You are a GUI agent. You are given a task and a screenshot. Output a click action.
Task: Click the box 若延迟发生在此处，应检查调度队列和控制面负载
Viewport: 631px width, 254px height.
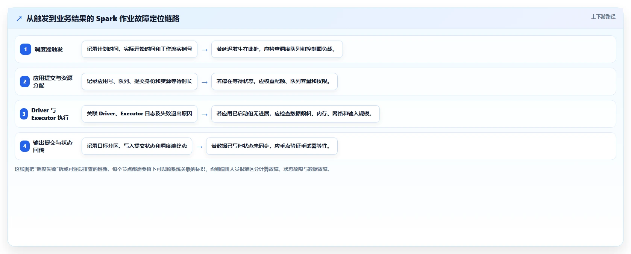coord(277,49)
